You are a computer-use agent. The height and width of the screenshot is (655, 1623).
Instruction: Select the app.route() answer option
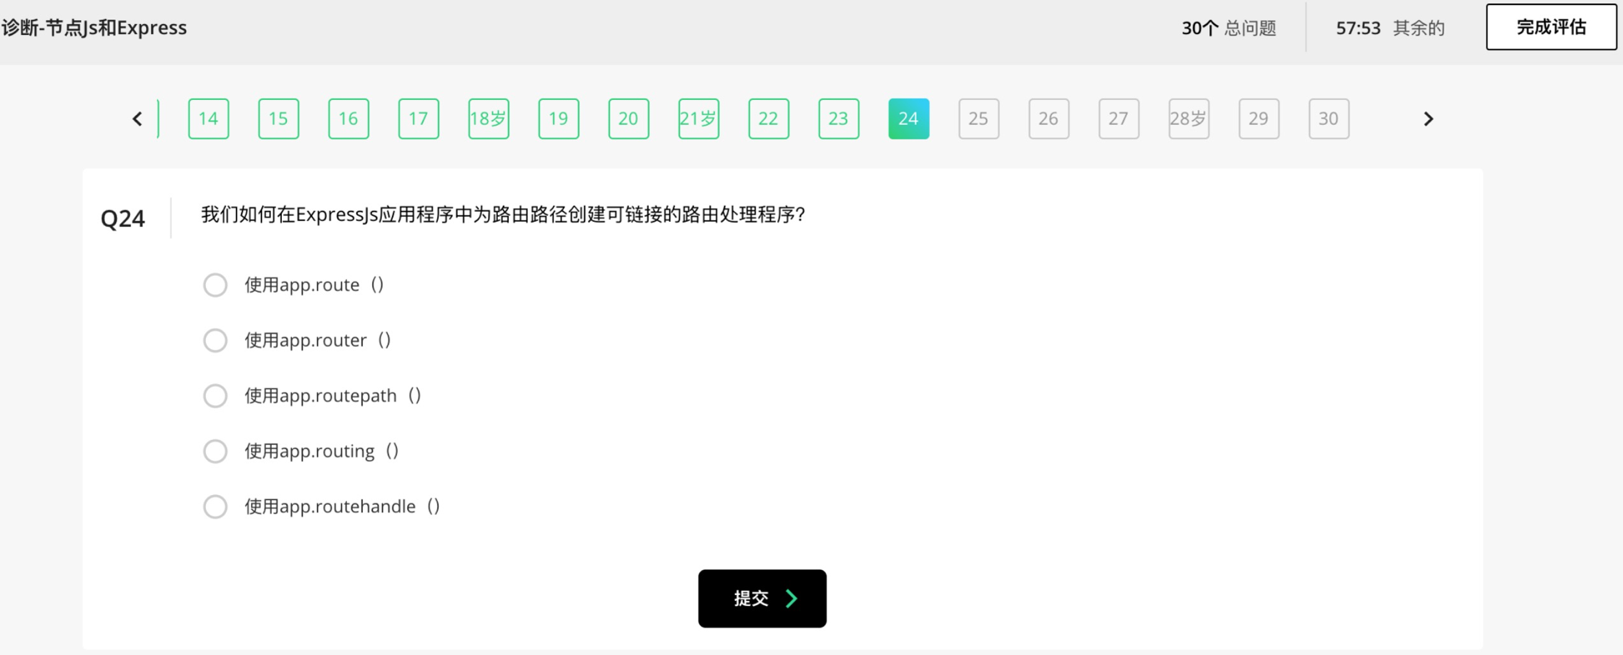[x=215, y=285]
